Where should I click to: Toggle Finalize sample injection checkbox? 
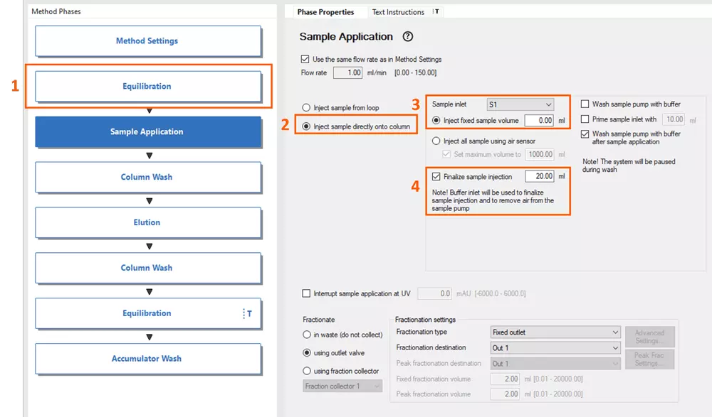click(436, 176)
